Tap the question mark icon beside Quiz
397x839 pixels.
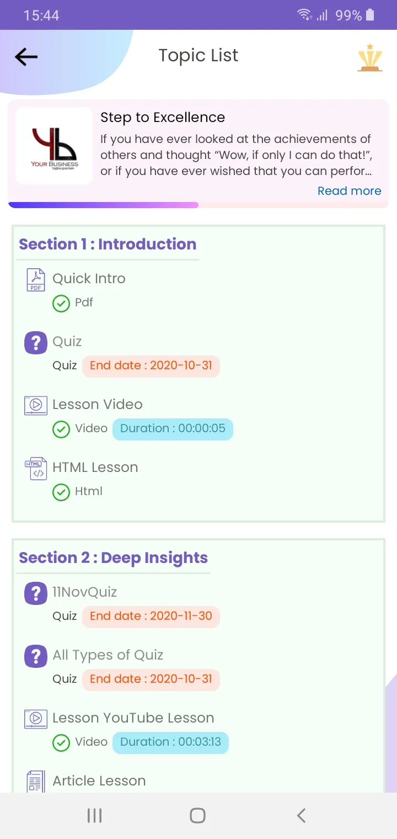pos(36,343)
